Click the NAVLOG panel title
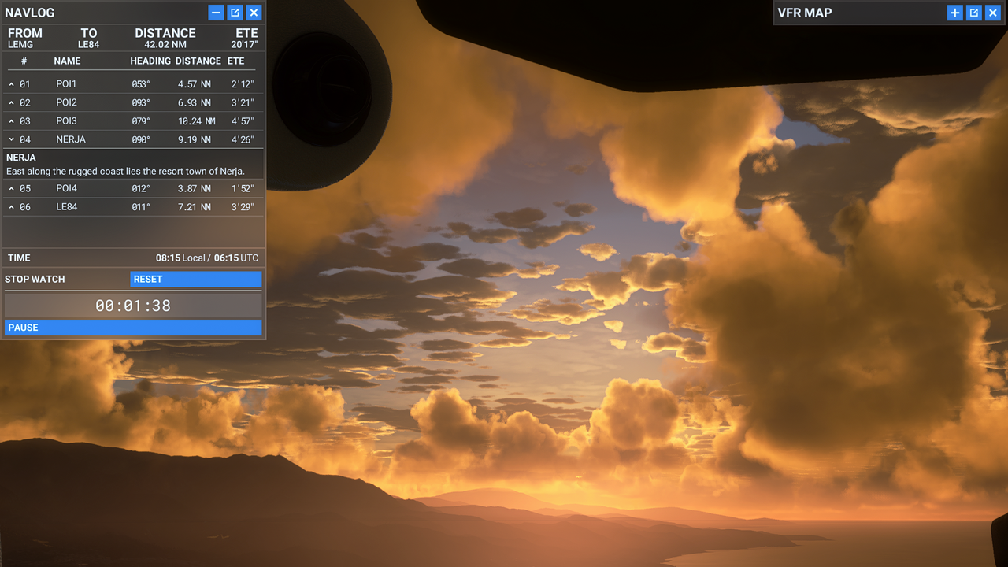The image size is (1008, 567). coord(30,13)
